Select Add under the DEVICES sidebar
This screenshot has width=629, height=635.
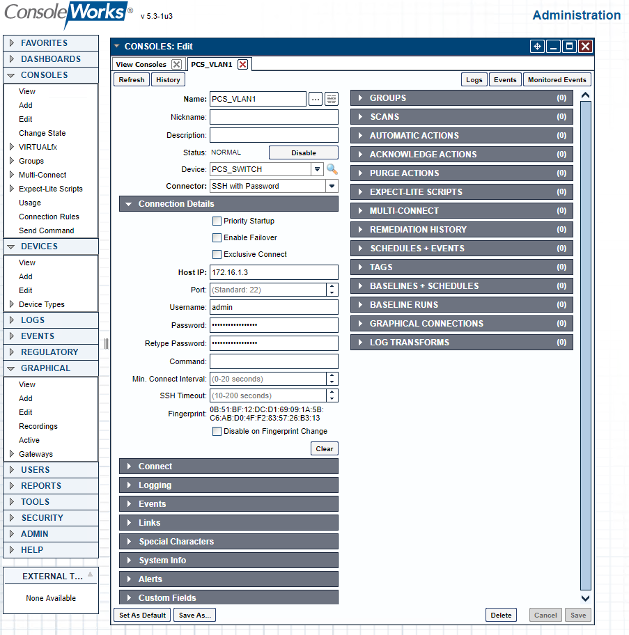pos(26,276)
